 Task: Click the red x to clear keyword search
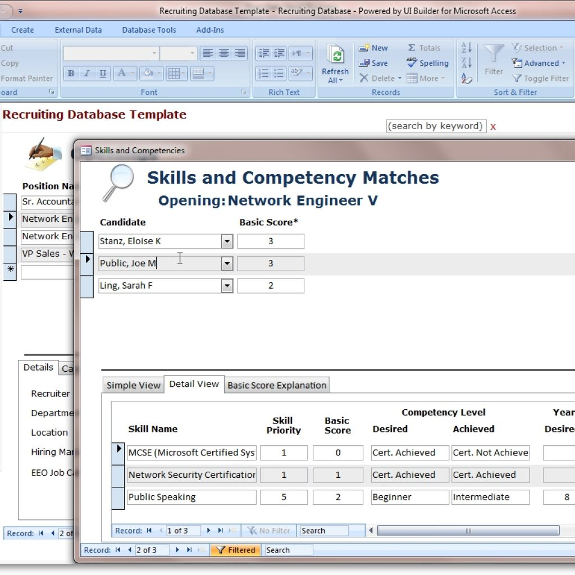(x=493, y=126)
